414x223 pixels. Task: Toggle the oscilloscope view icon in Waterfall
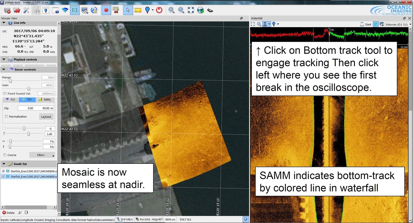pyautogui.click(x=375, y=24)
